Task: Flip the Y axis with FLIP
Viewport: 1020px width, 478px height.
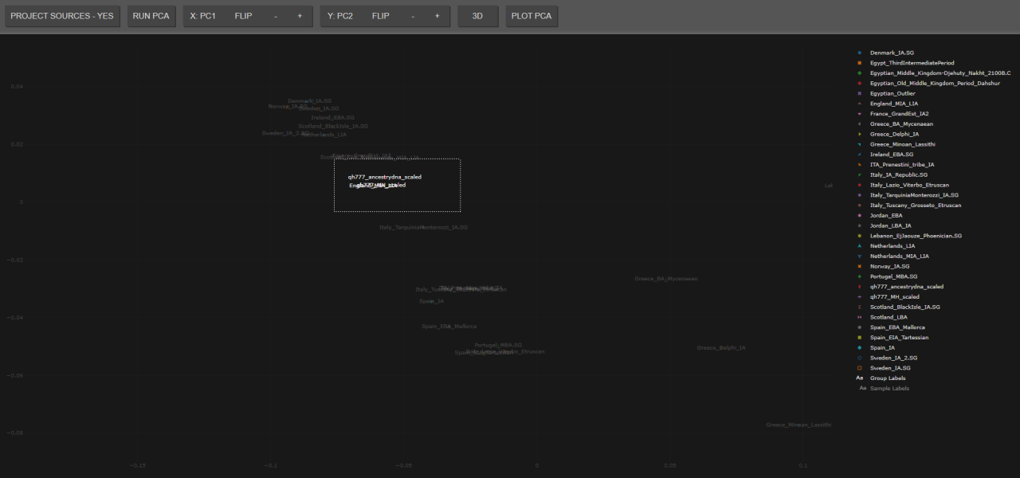Action: coord(381,16)
